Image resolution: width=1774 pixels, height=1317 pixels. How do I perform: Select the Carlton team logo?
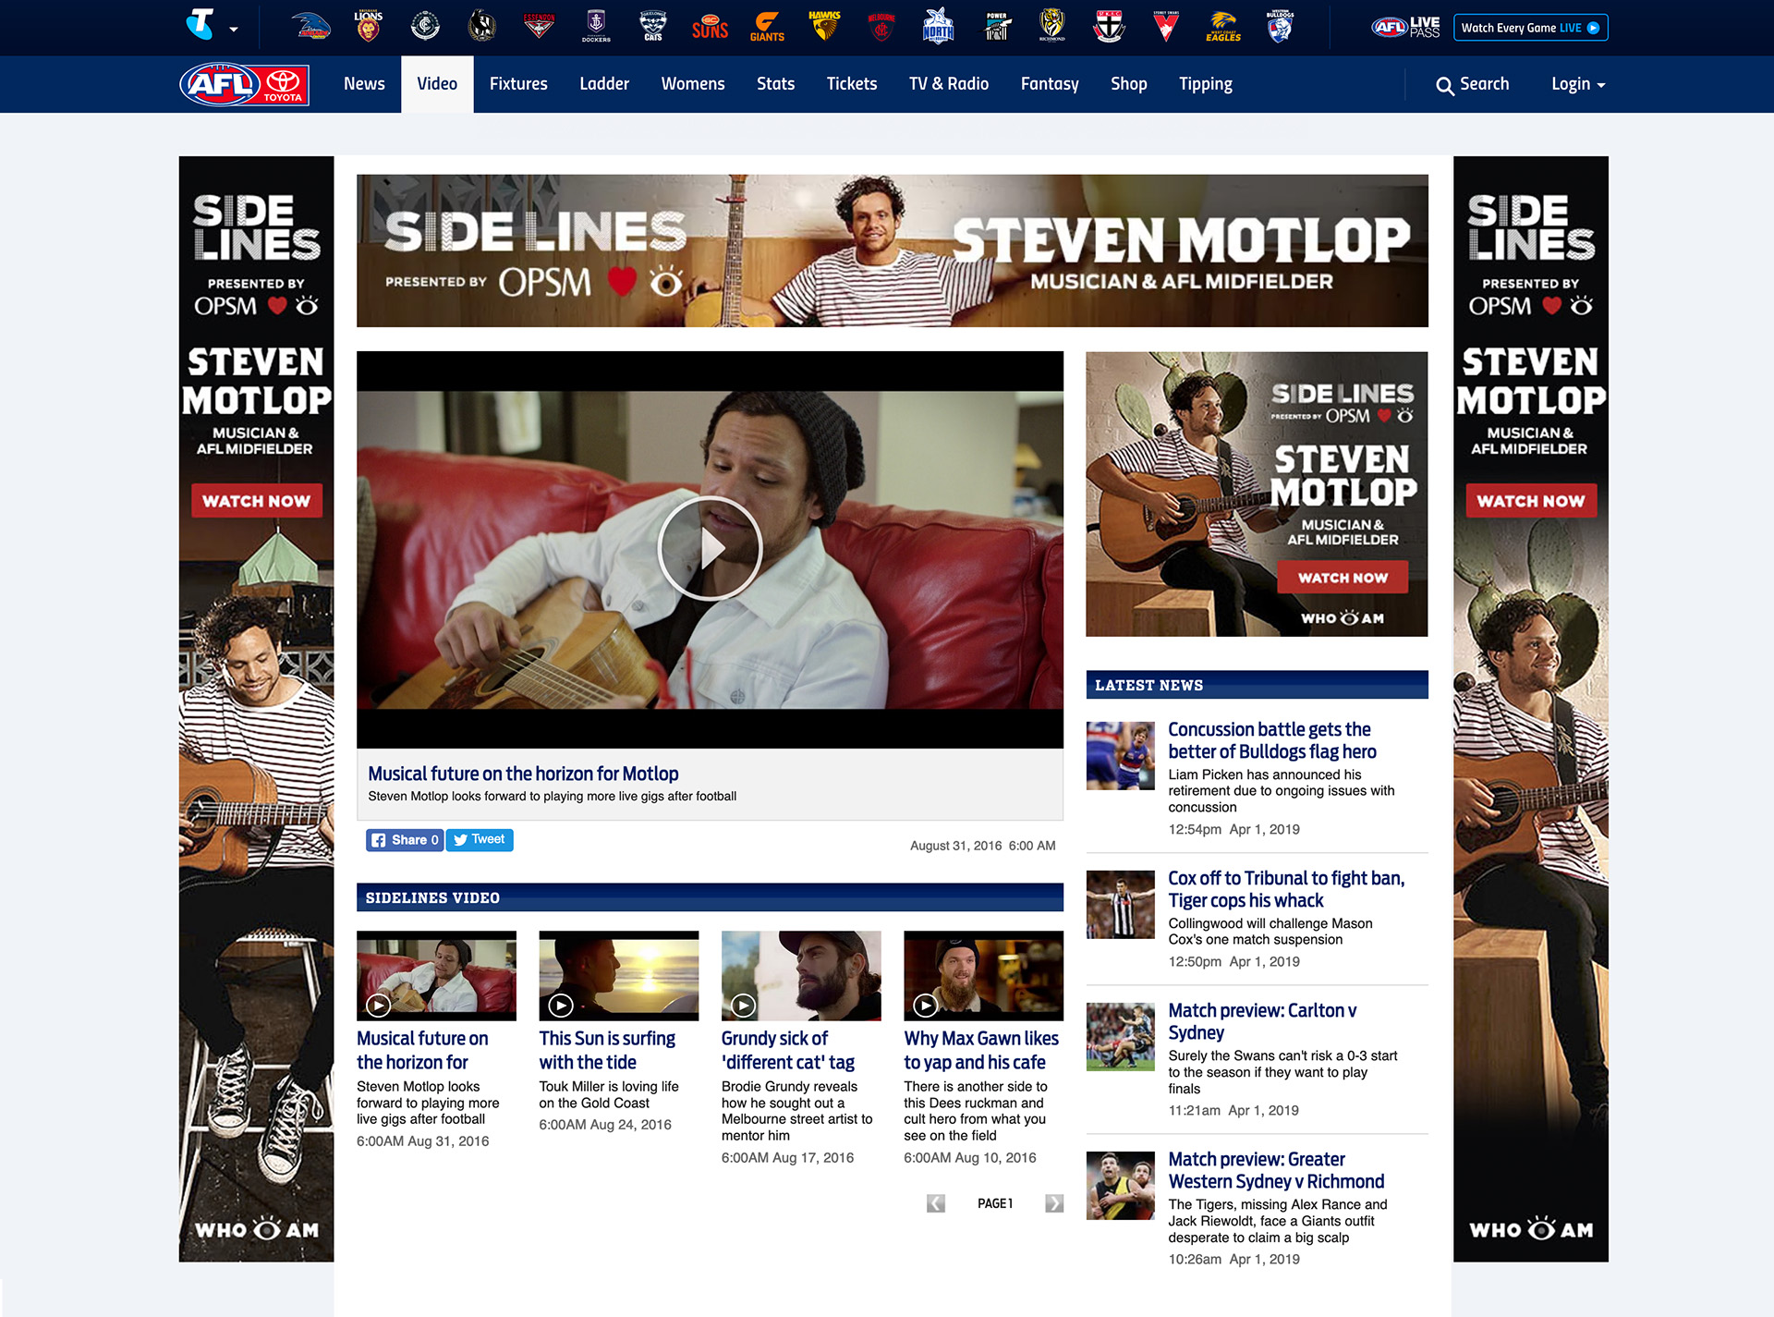(425, 26)
